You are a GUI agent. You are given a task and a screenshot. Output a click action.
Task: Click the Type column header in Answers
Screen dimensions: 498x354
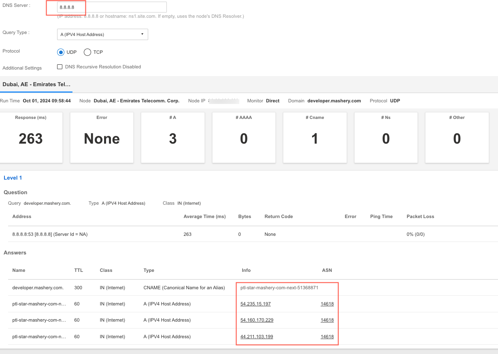coord(149,270)
